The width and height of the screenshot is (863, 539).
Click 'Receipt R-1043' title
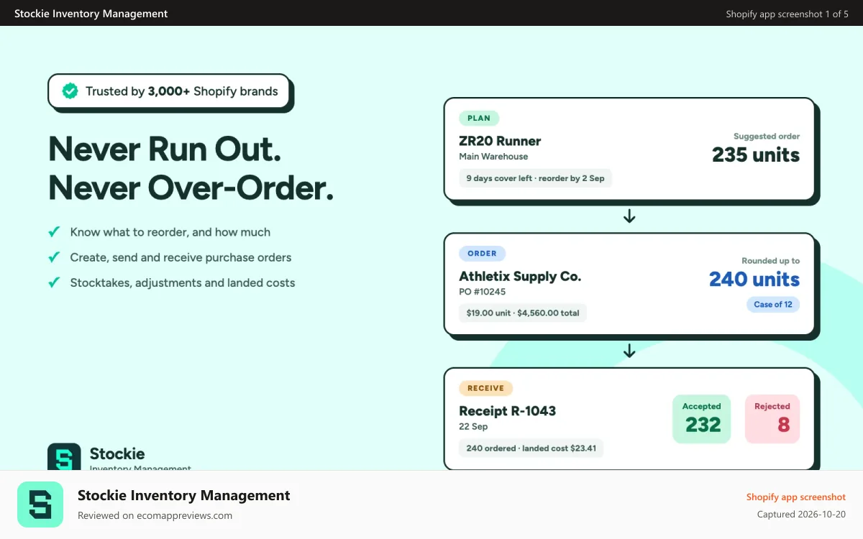pos(508,411)
